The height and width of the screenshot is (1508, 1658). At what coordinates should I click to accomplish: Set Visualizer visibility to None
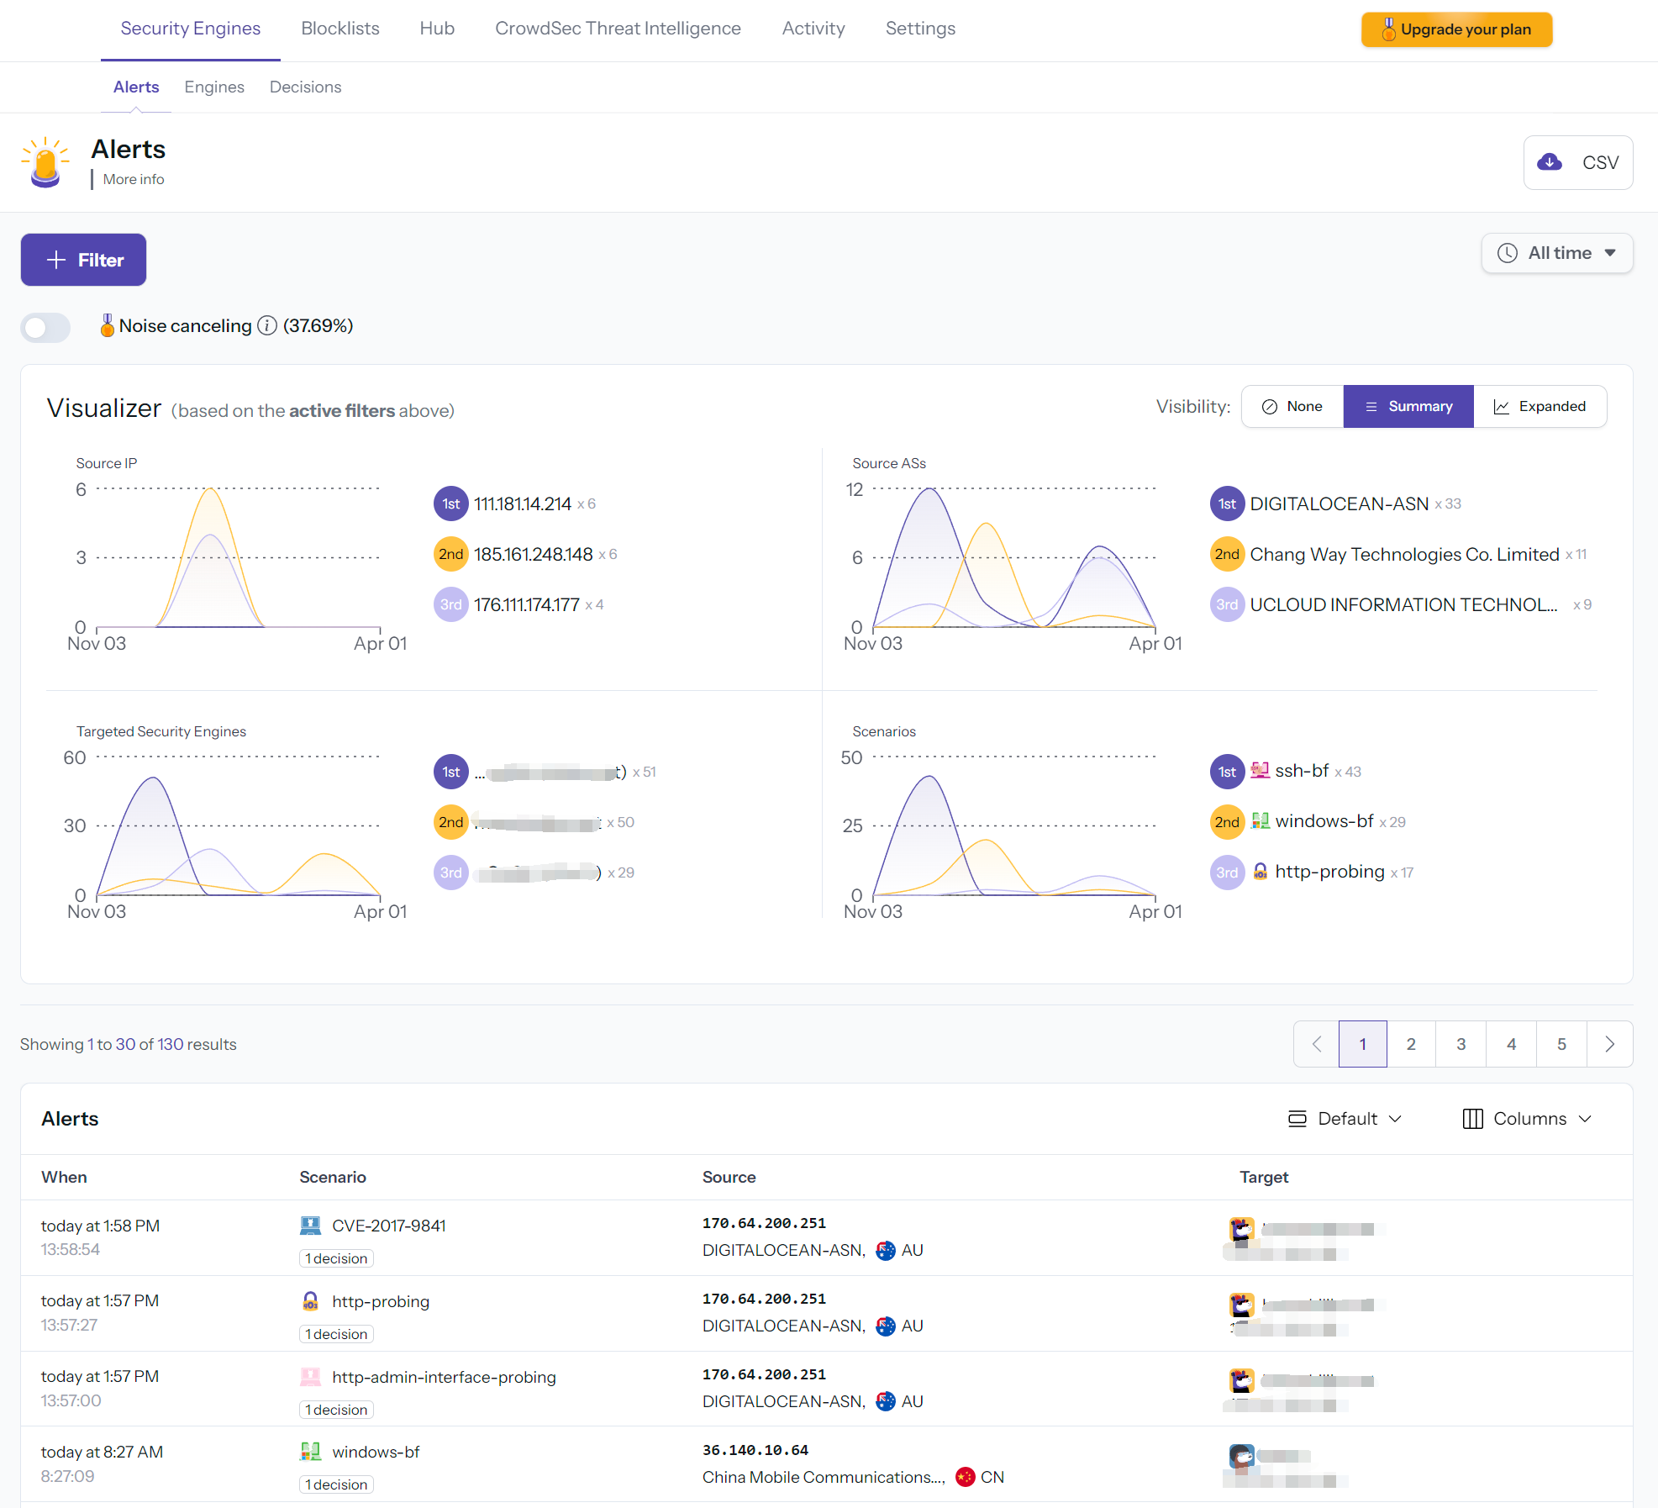pyautogui.click(x=1292, y=406)
